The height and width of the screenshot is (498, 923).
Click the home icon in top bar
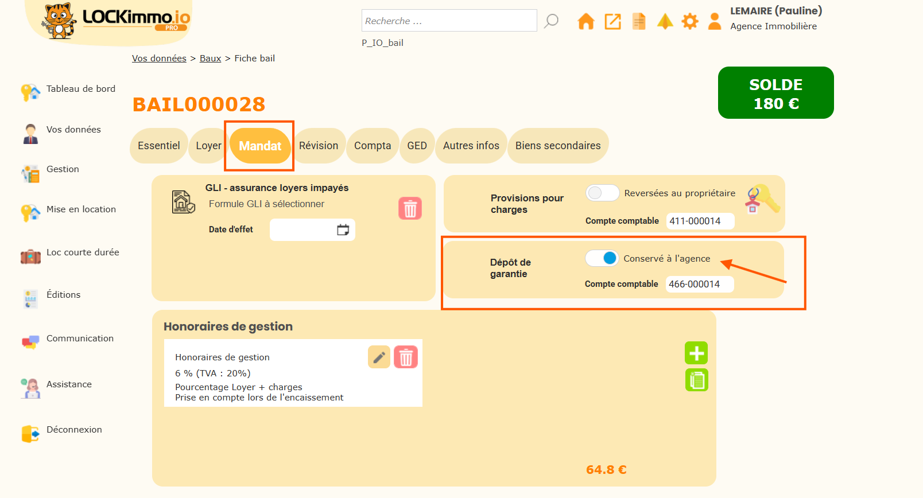point(585,22)
